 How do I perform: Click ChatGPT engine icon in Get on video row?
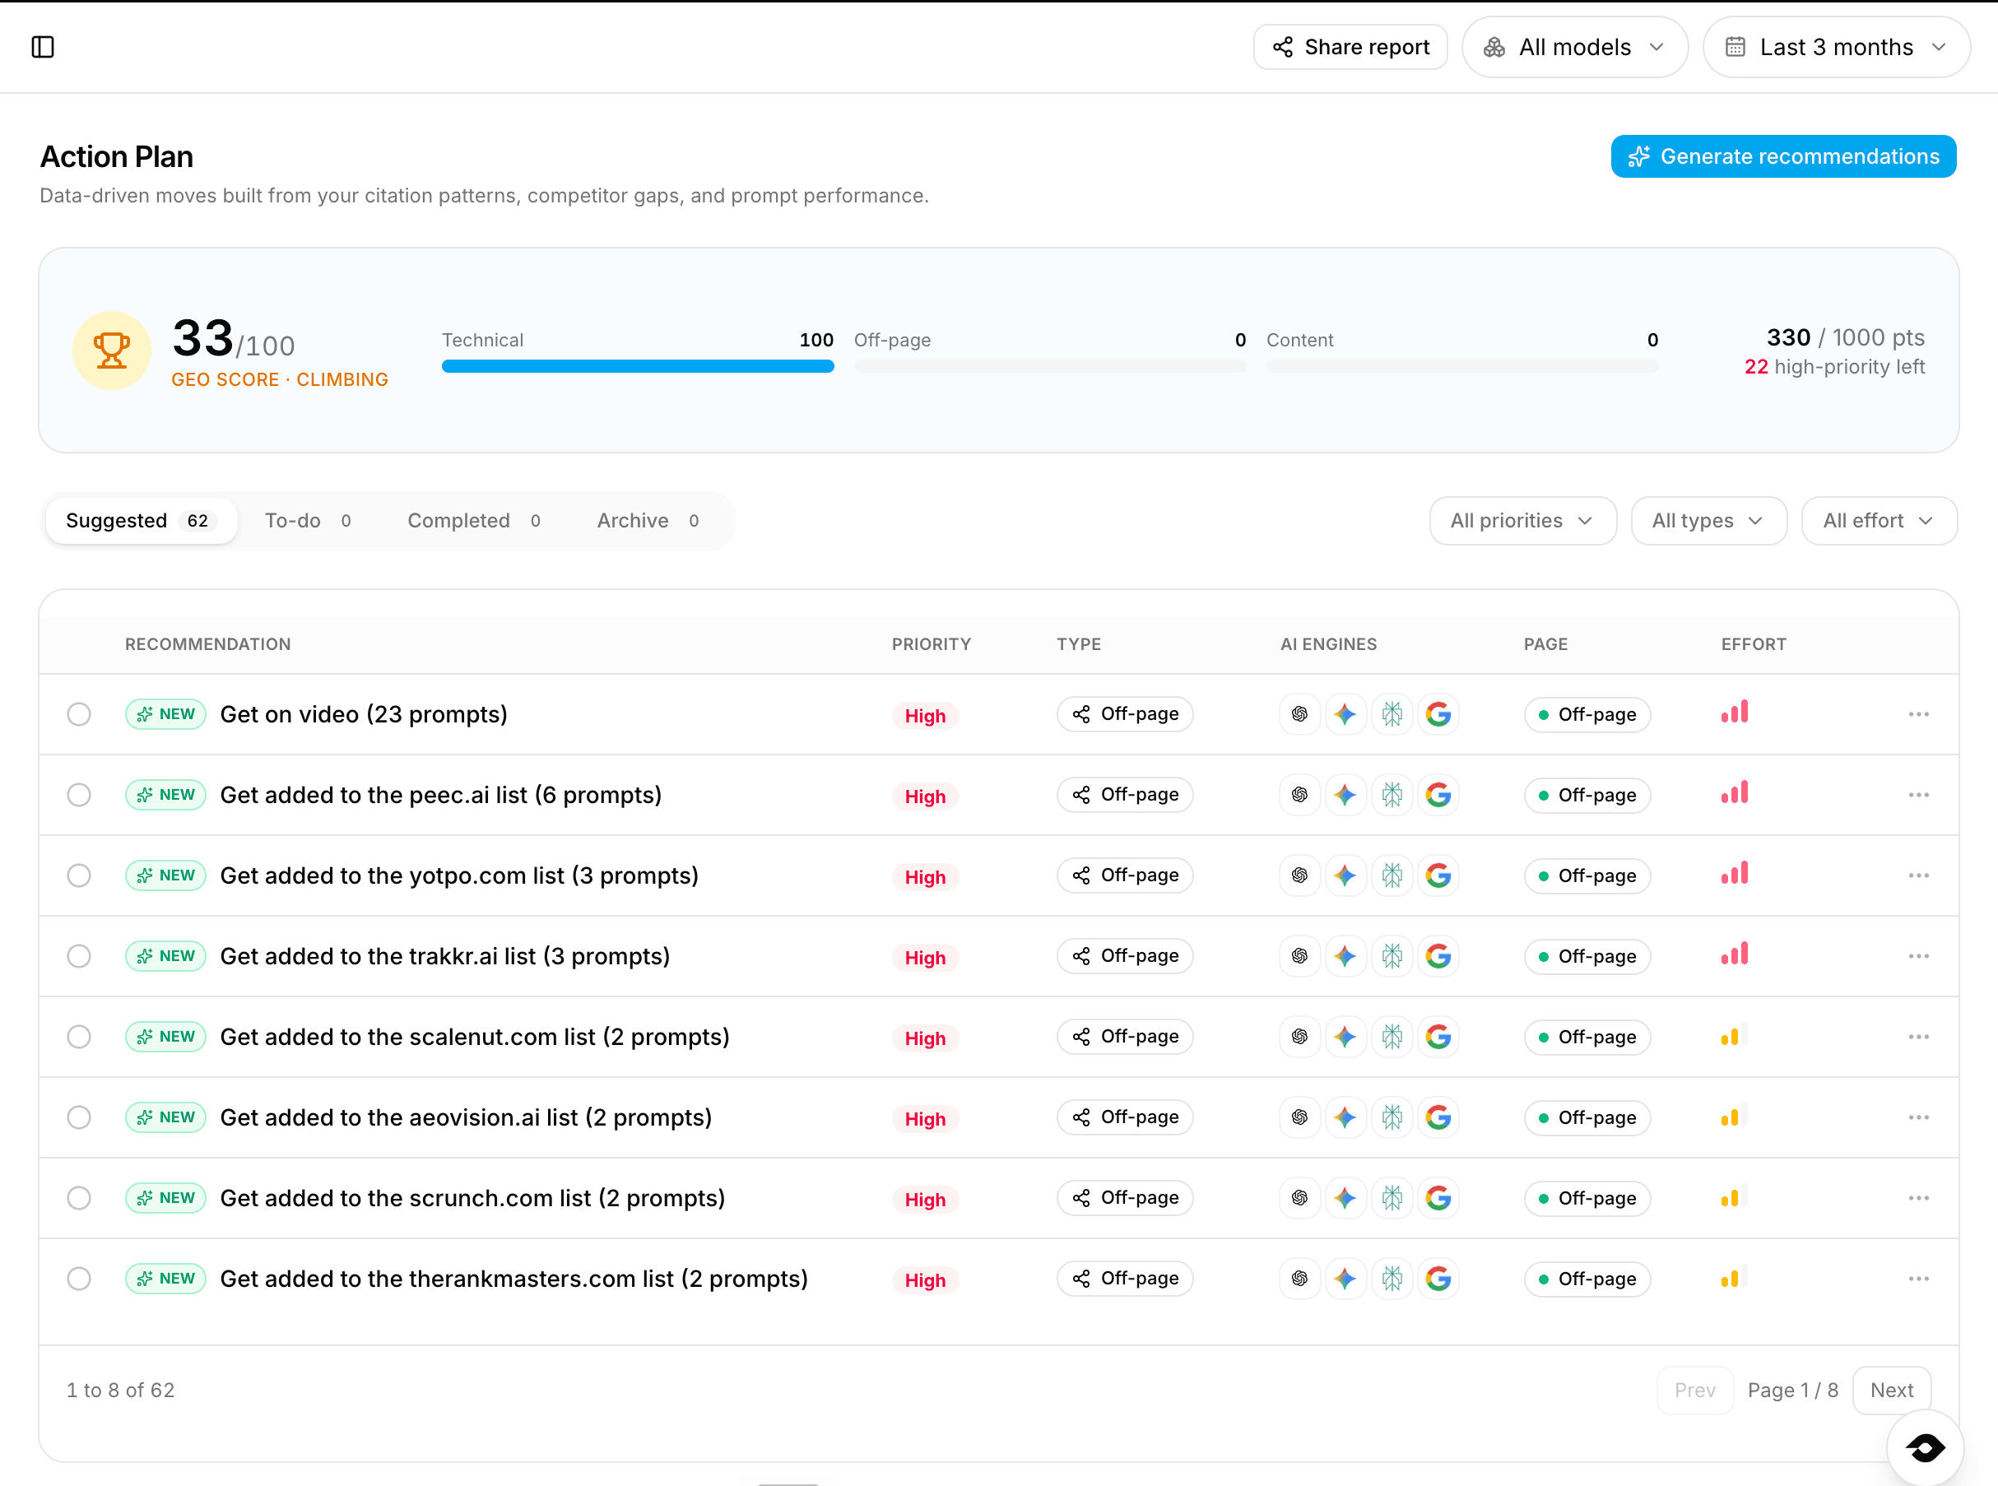[1300, 714]
